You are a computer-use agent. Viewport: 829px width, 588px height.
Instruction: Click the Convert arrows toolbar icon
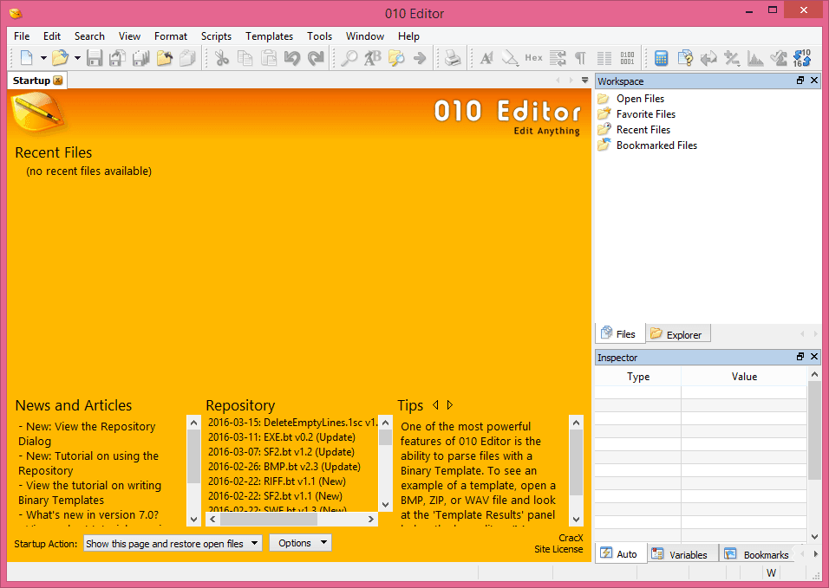click(708, 57)
